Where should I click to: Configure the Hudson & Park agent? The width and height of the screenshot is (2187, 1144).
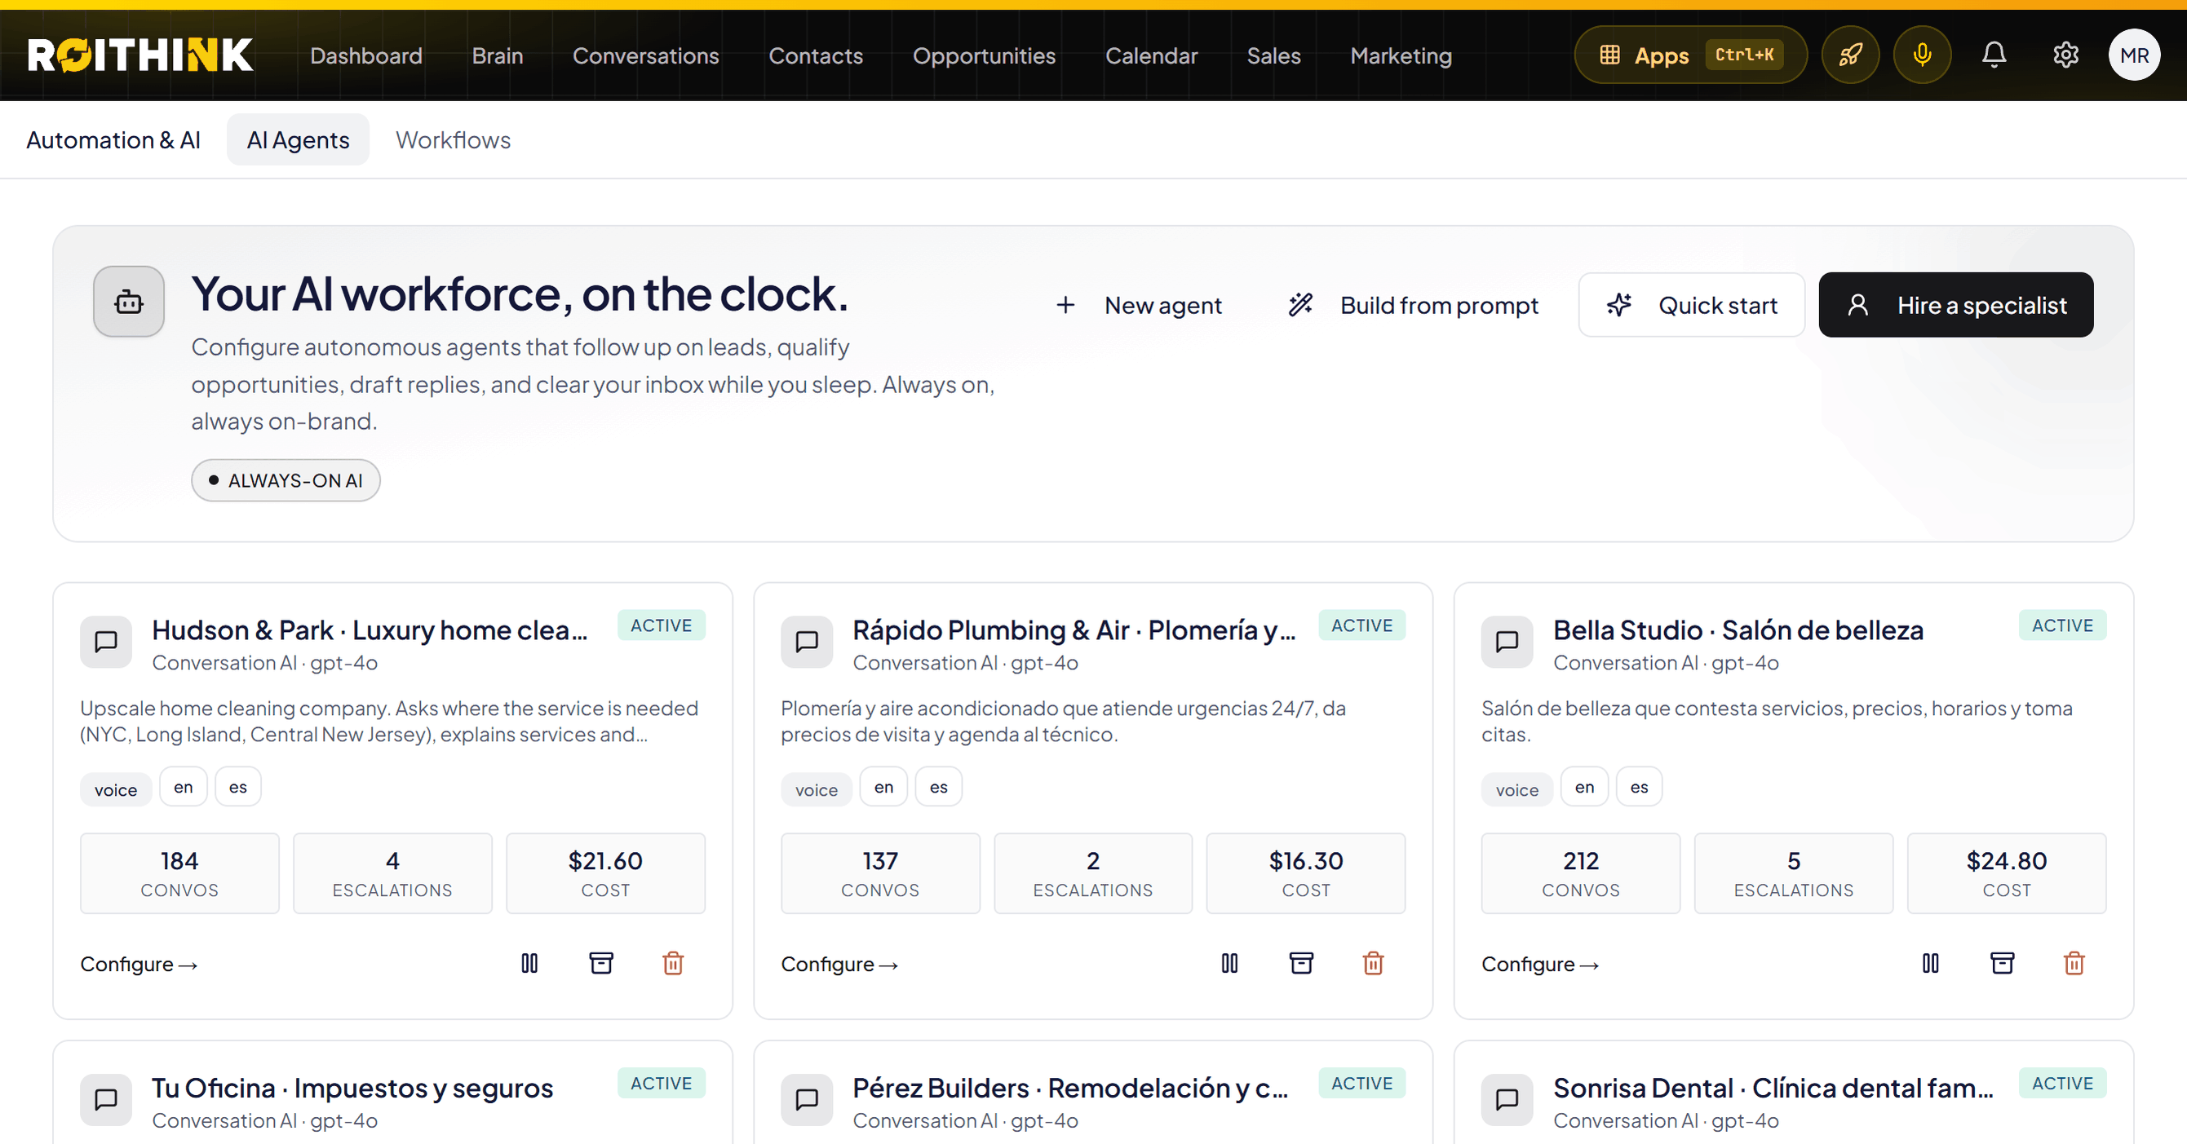pyautogui.click(x=139, y=964)
